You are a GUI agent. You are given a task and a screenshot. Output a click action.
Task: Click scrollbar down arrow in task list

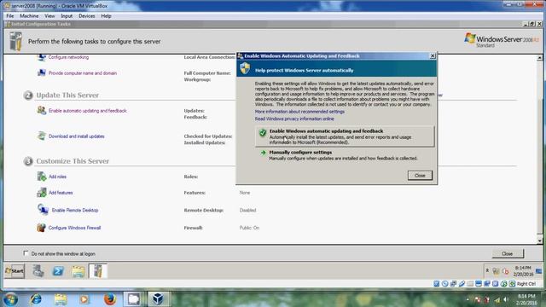click(x=539, y=240)
